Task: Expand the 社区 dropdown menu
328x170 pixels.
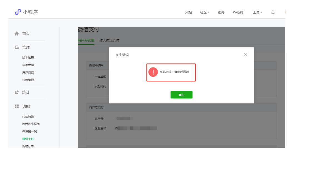Action: 205,12
